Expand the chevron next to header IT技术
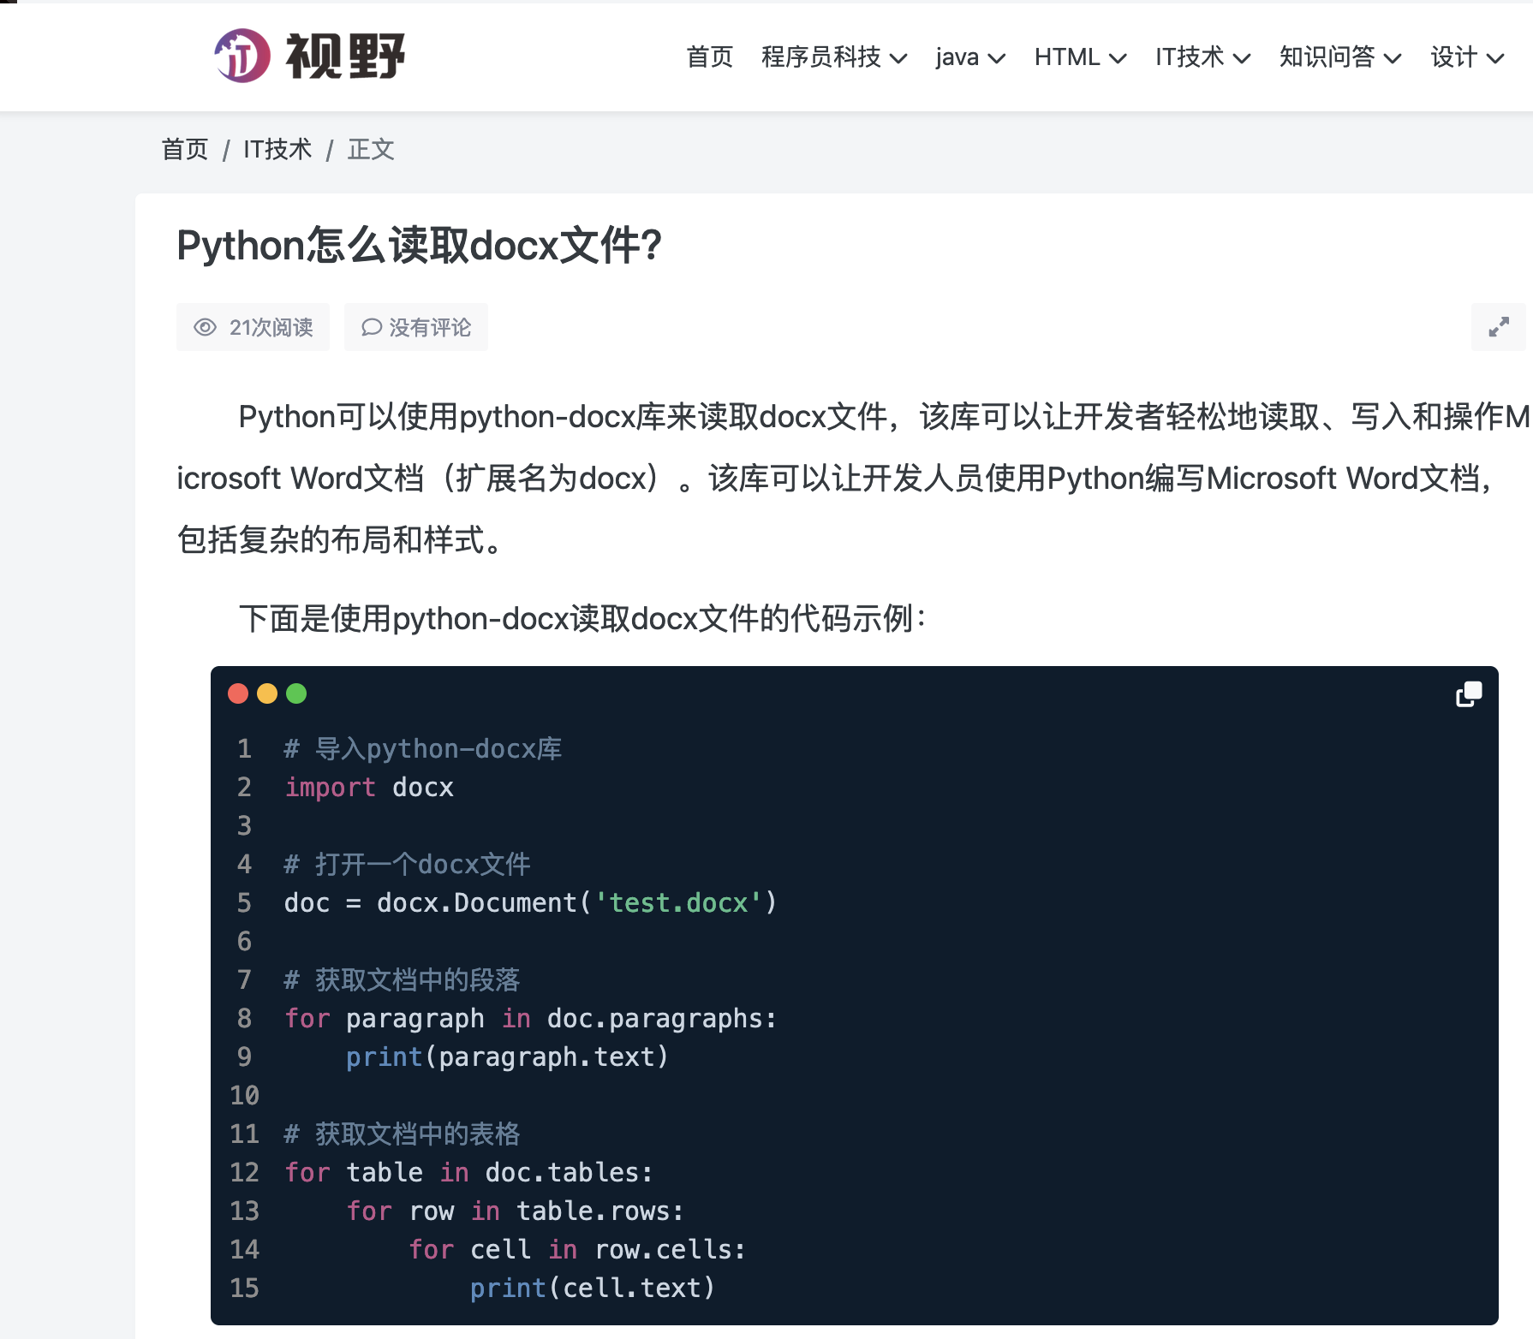 point(1242,58)
